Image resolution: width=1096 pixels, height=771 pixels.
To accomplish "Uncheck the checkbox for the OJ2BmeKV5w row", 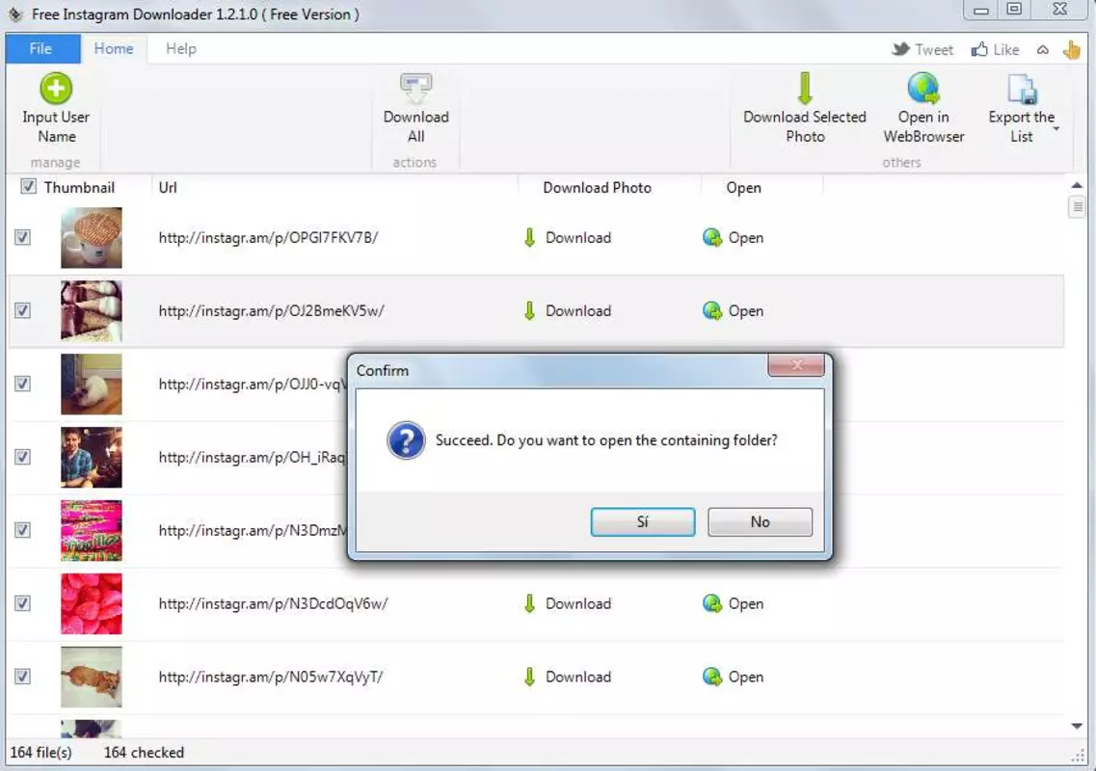I will point(22,310).
